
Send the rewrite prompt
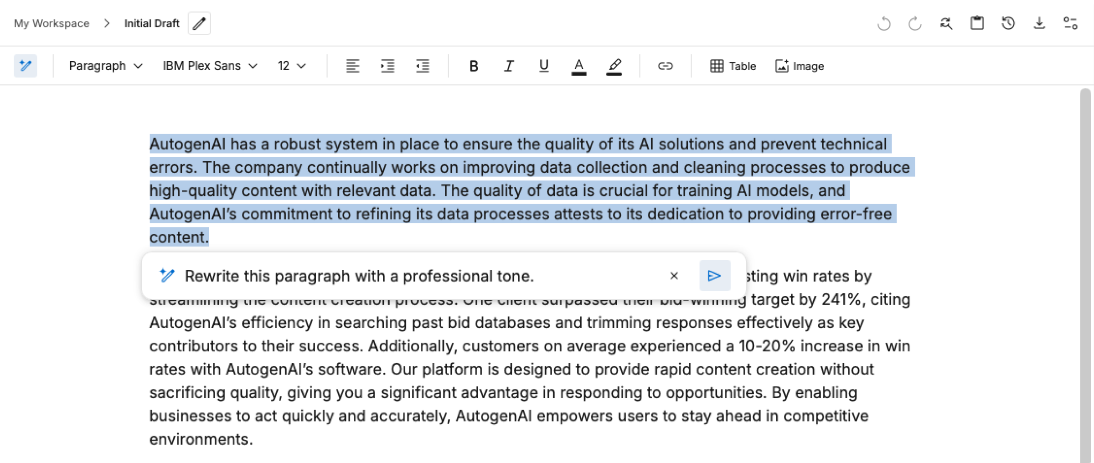click(x=715, y=276)
